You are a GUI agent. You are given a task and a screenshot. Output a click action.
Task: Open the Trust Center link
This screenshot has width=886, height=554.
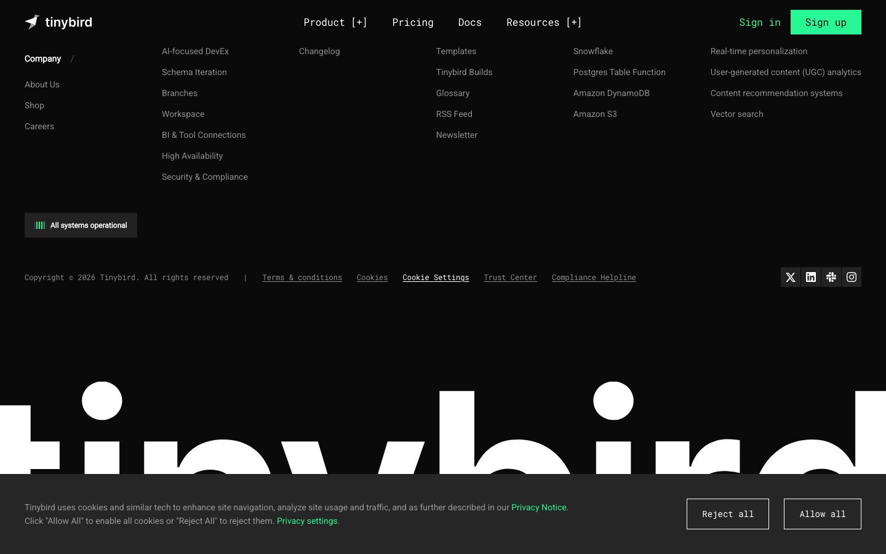coord(510,278)
